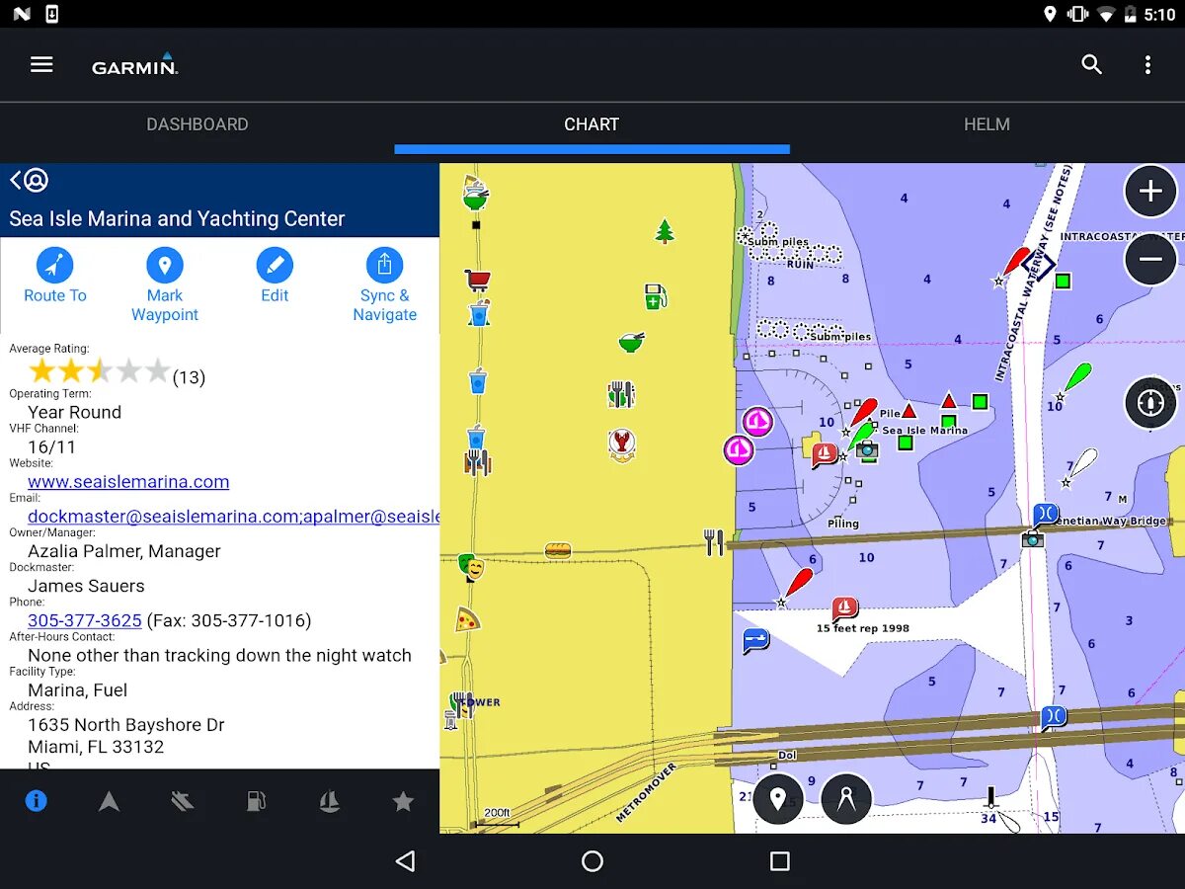The image size is (1185, 889).
Task: Tap the shopping cart map icon
Action: 478,281
